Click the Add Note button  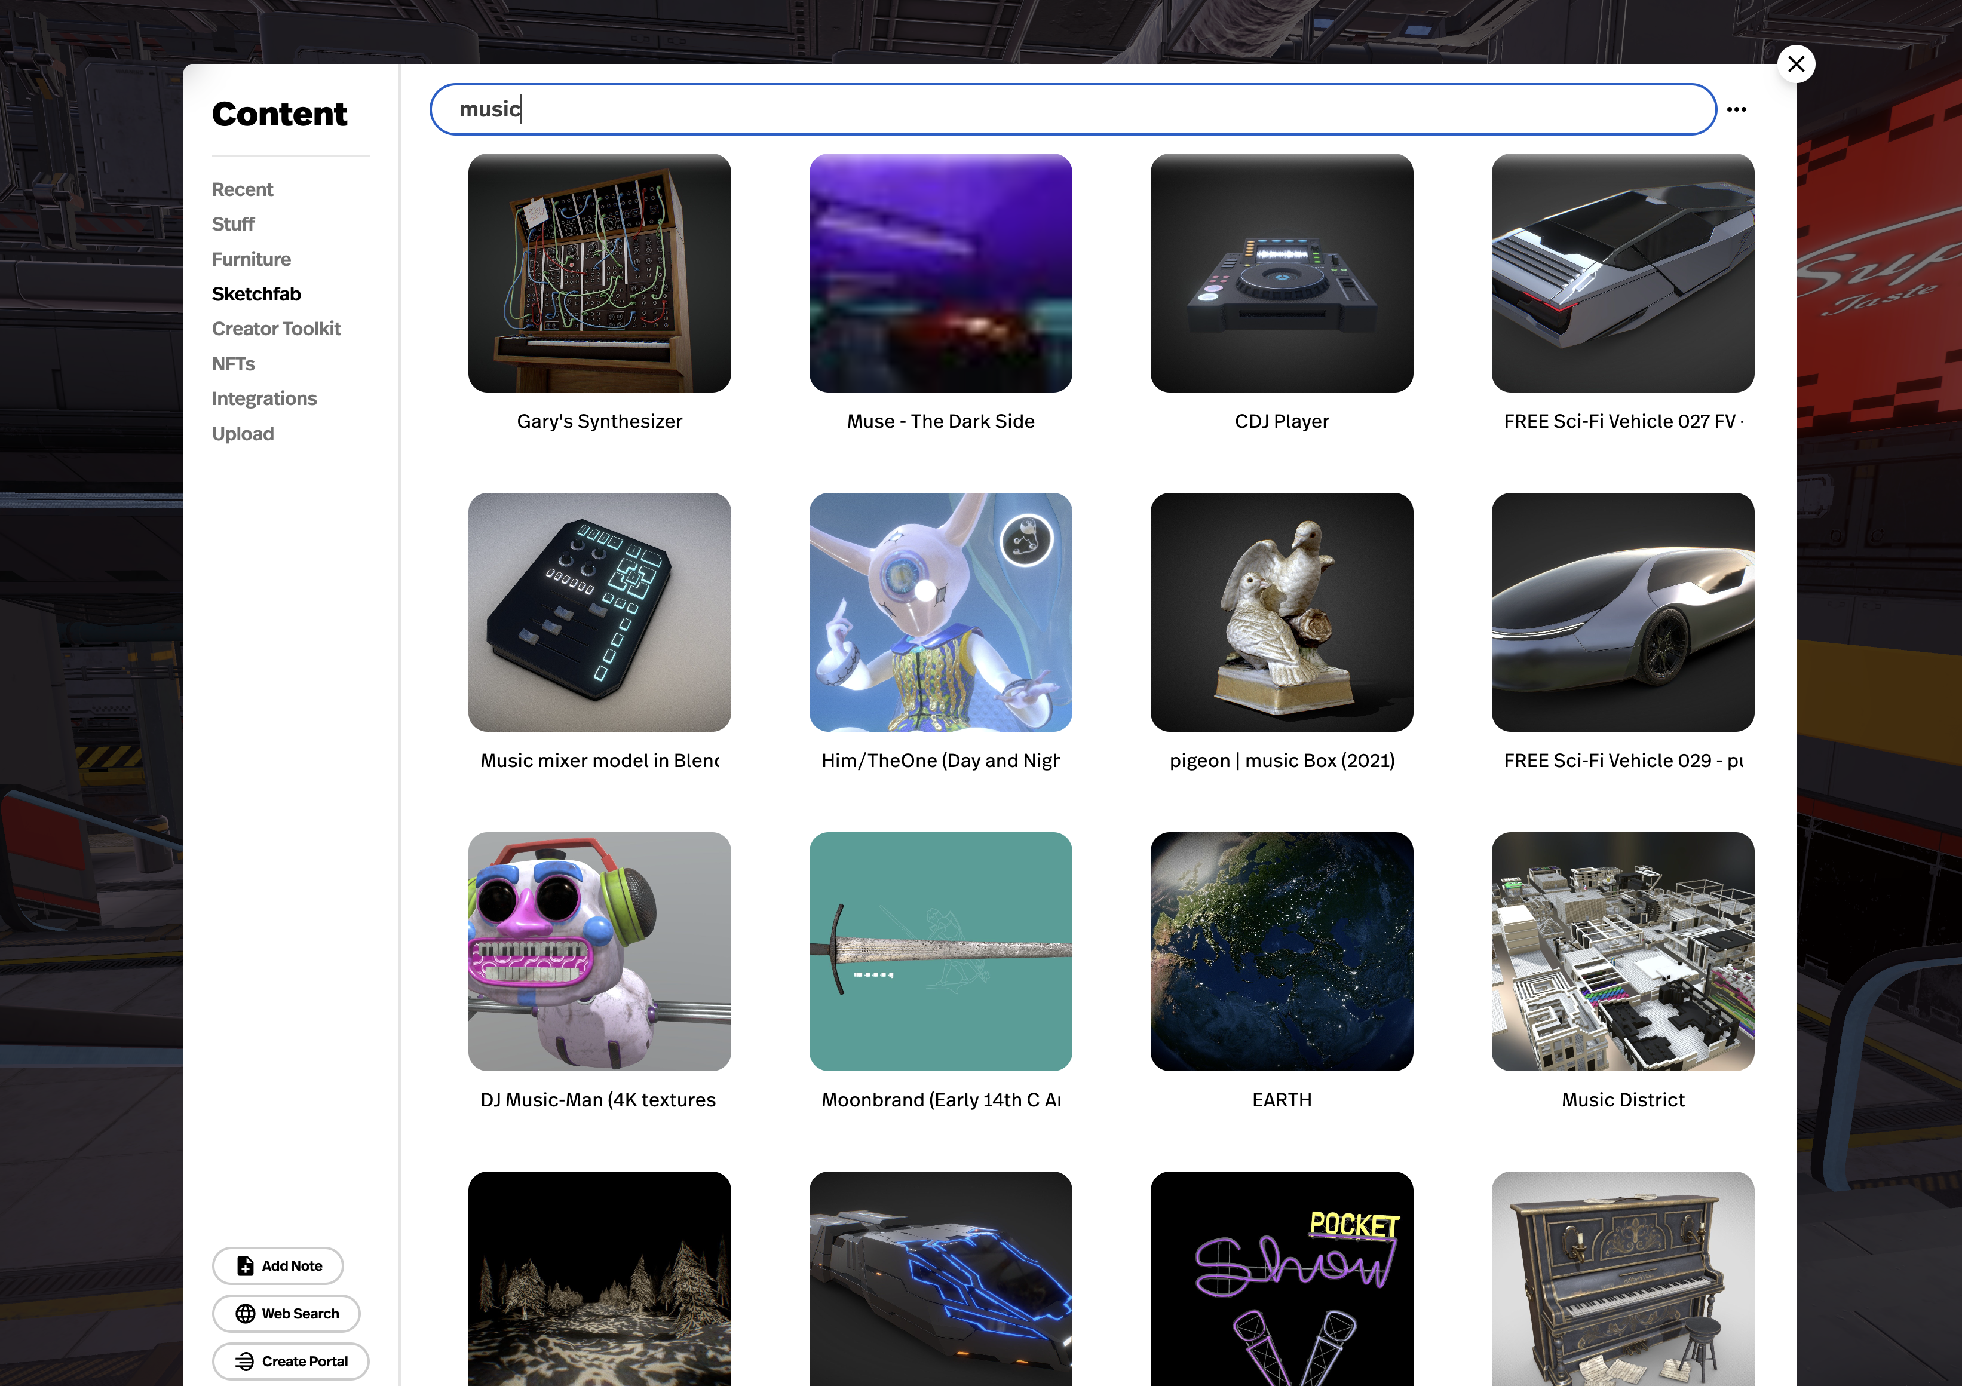(278, 1265)
